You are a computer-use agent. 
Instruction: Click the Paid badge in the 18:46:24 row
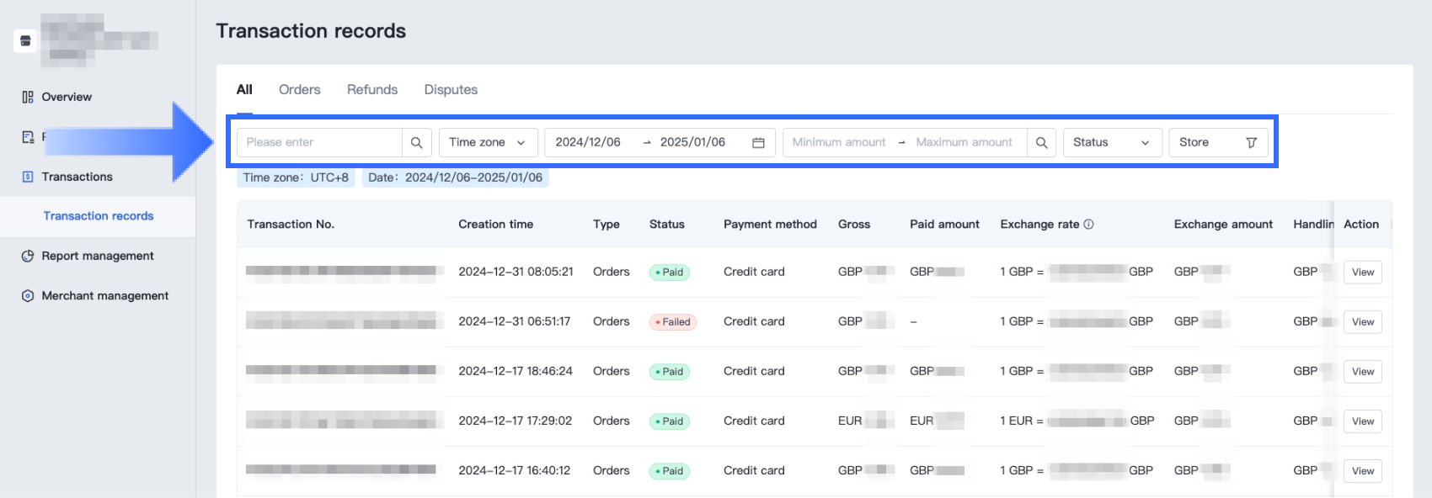670,372
